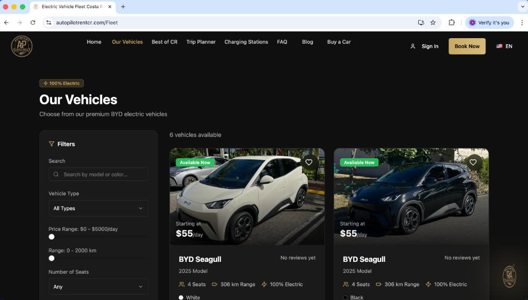
Task: Go back using browser back arrow
Action: (x=6, y=23)
